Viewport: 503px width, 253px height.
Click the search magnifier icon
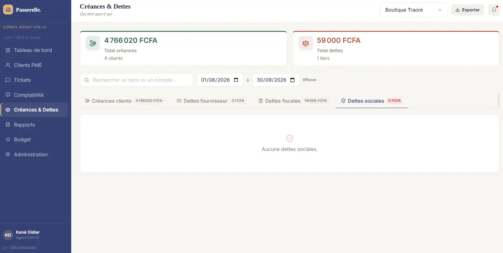pyautogui.click(x=87, y=80)
